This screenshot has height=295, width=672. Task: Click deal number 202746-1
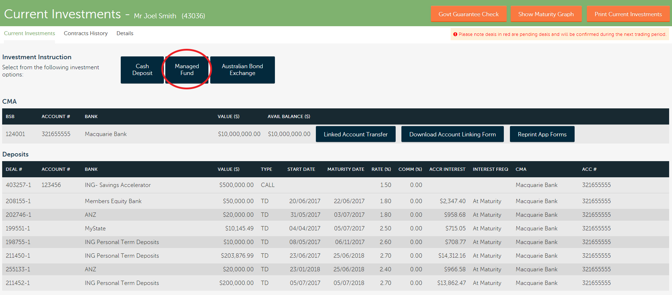(x=18, y=215)
